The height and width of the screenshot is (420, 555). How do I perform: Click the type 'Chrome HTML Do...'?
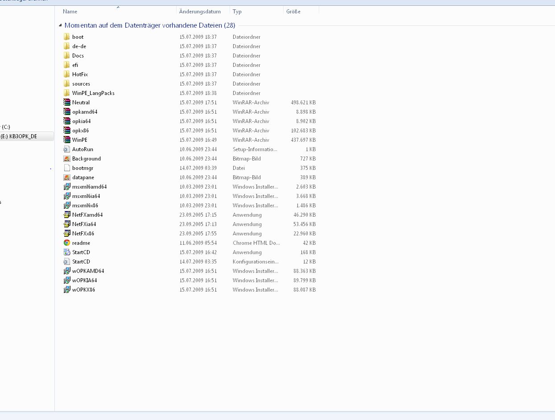pyautogui.click(x=256, y=243)
